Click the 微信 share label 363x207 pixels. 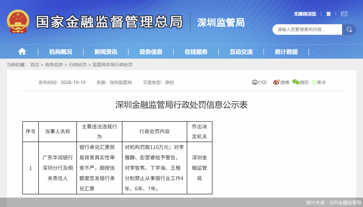(x=304, y=82)
